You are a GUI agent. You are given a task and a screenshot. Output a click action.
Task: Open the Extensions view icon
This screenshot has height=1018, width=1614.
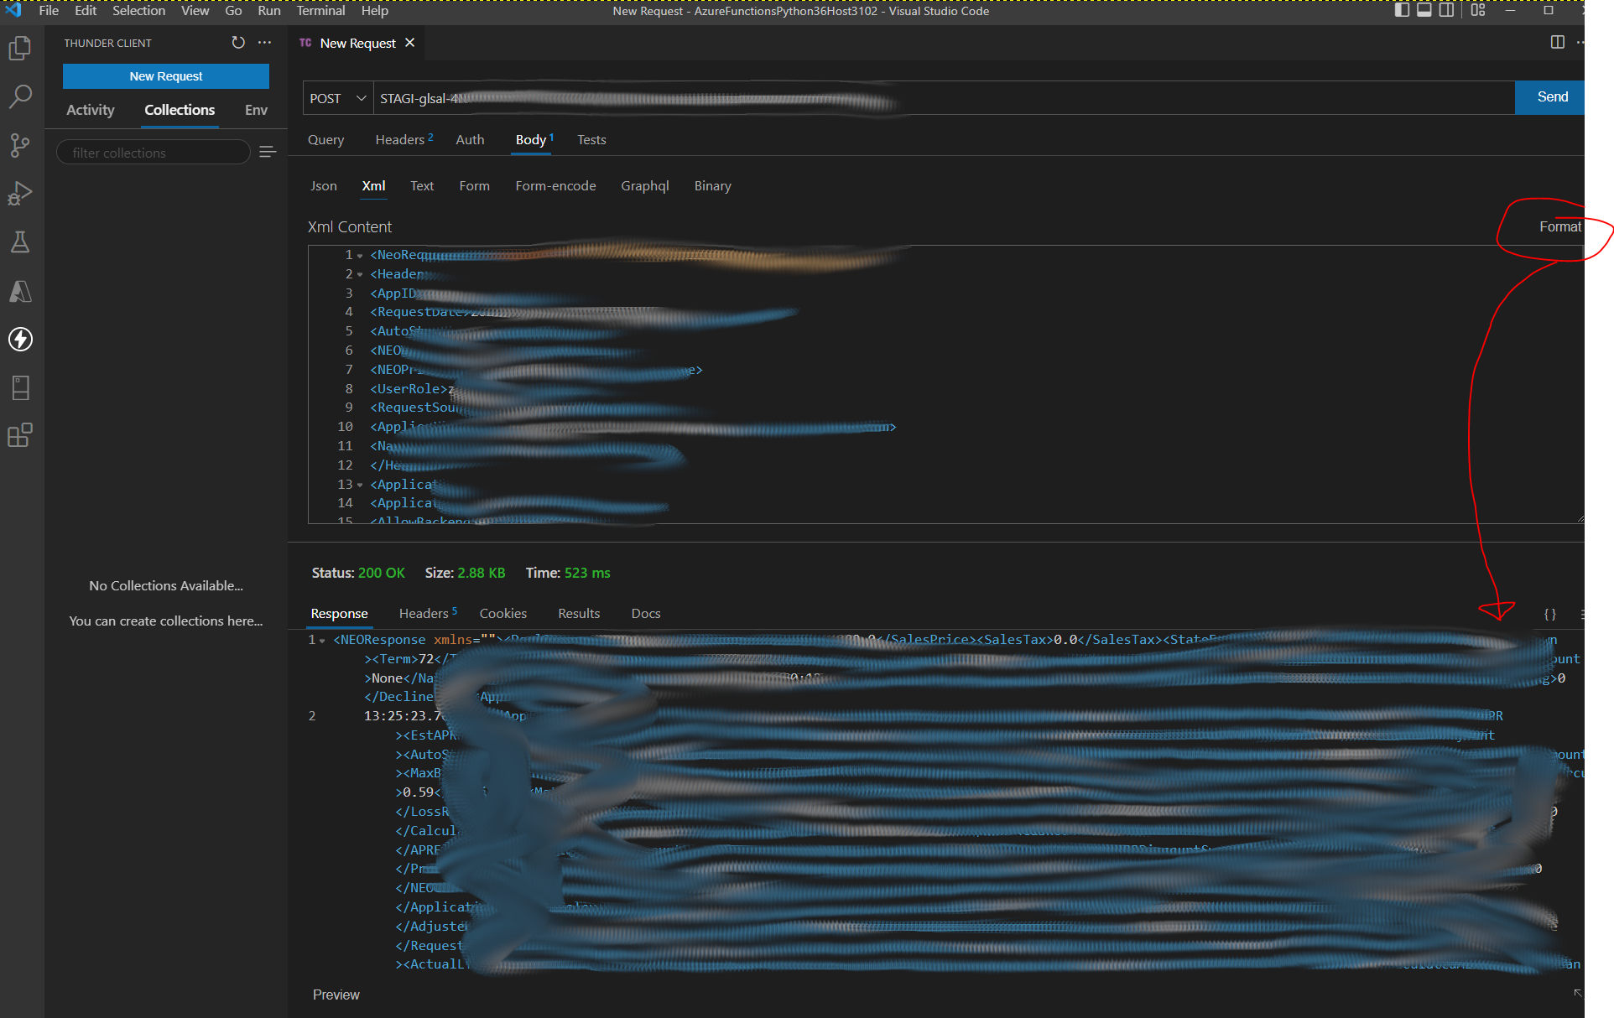[20, 435]
